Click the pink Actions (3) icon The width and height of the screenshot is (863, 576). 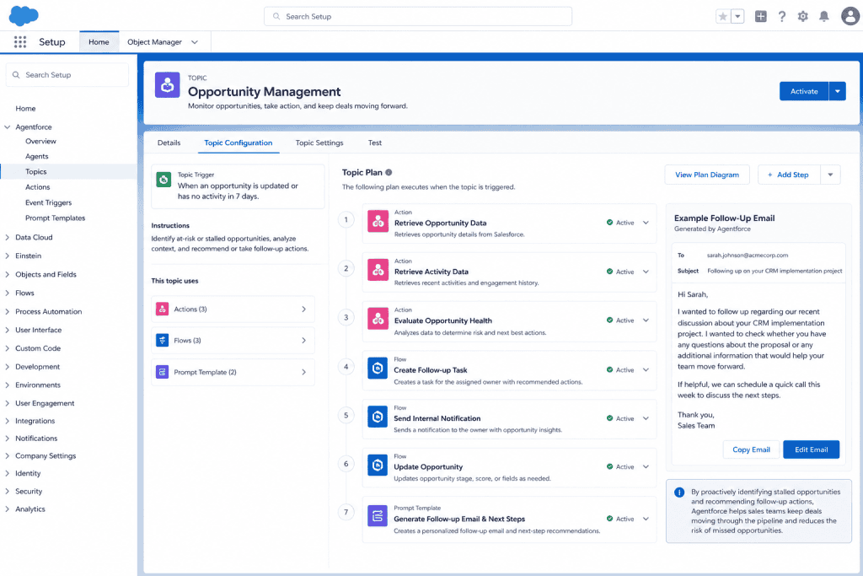coord(163,309)
